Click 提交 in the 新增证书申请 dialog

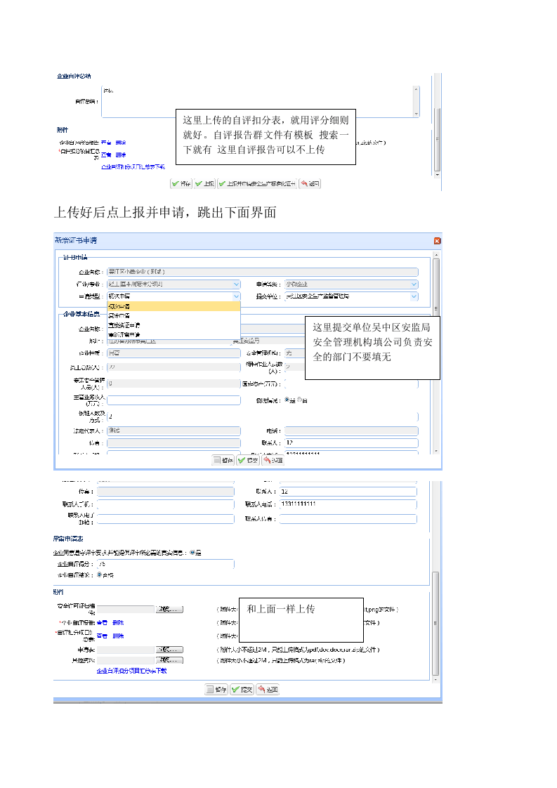[248, 460]
